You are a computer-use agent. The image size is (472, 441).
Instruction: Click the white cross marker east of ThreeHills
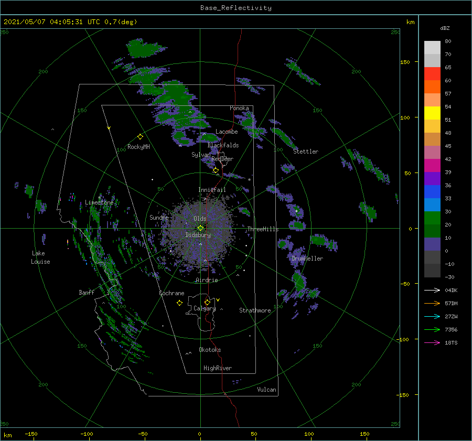[x=296, y=211]
